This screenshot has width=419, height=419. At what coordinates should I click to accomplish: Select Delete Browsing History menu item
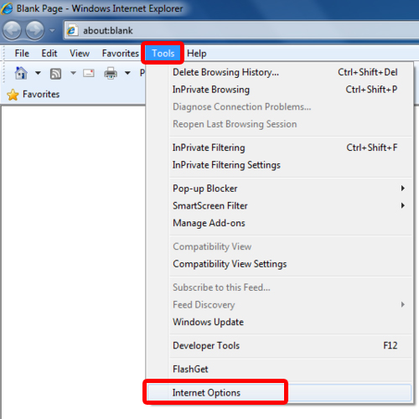(x=279, y=72)
